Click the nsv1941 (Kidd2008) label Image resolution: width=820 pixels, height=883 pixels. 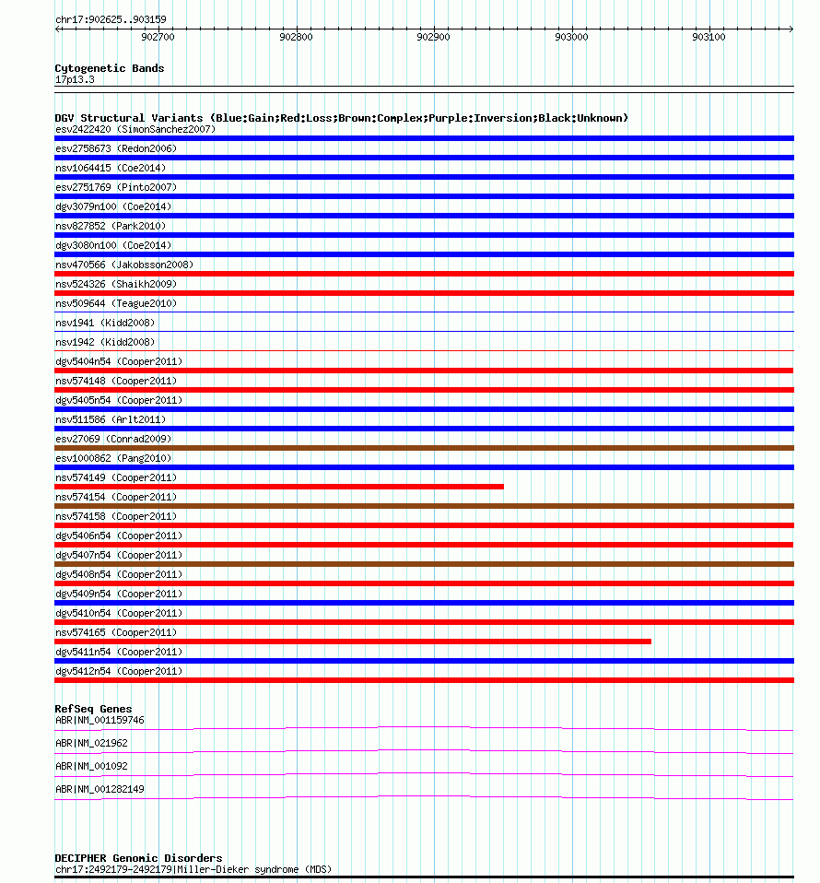[x=105, y=323]
